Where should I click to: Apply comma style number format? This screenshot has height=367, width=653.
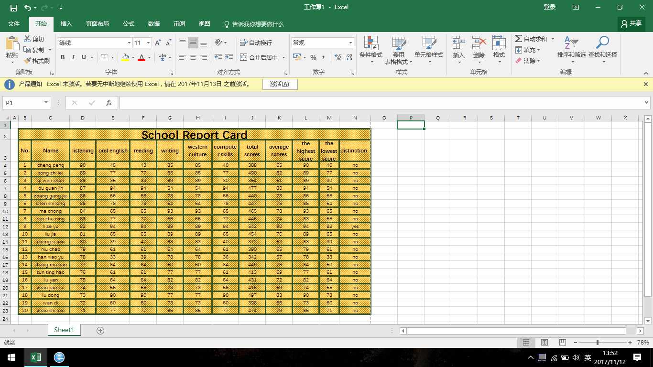click(324, 57)
